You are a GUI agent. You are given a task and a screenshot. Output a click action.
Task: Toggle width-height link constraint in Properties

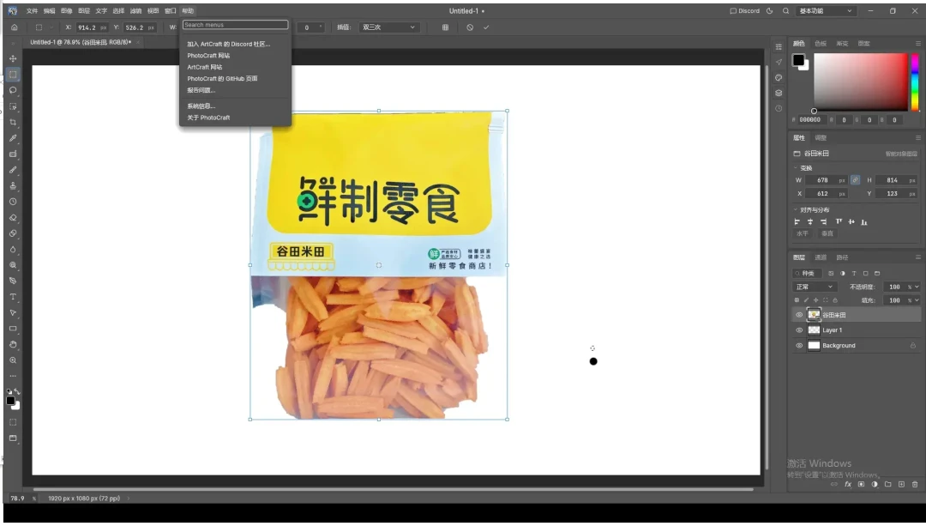[855, 179]
